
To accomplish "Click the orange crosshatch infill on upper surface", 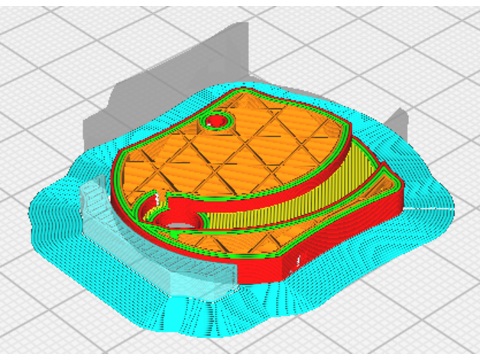I will pos(252,153).
